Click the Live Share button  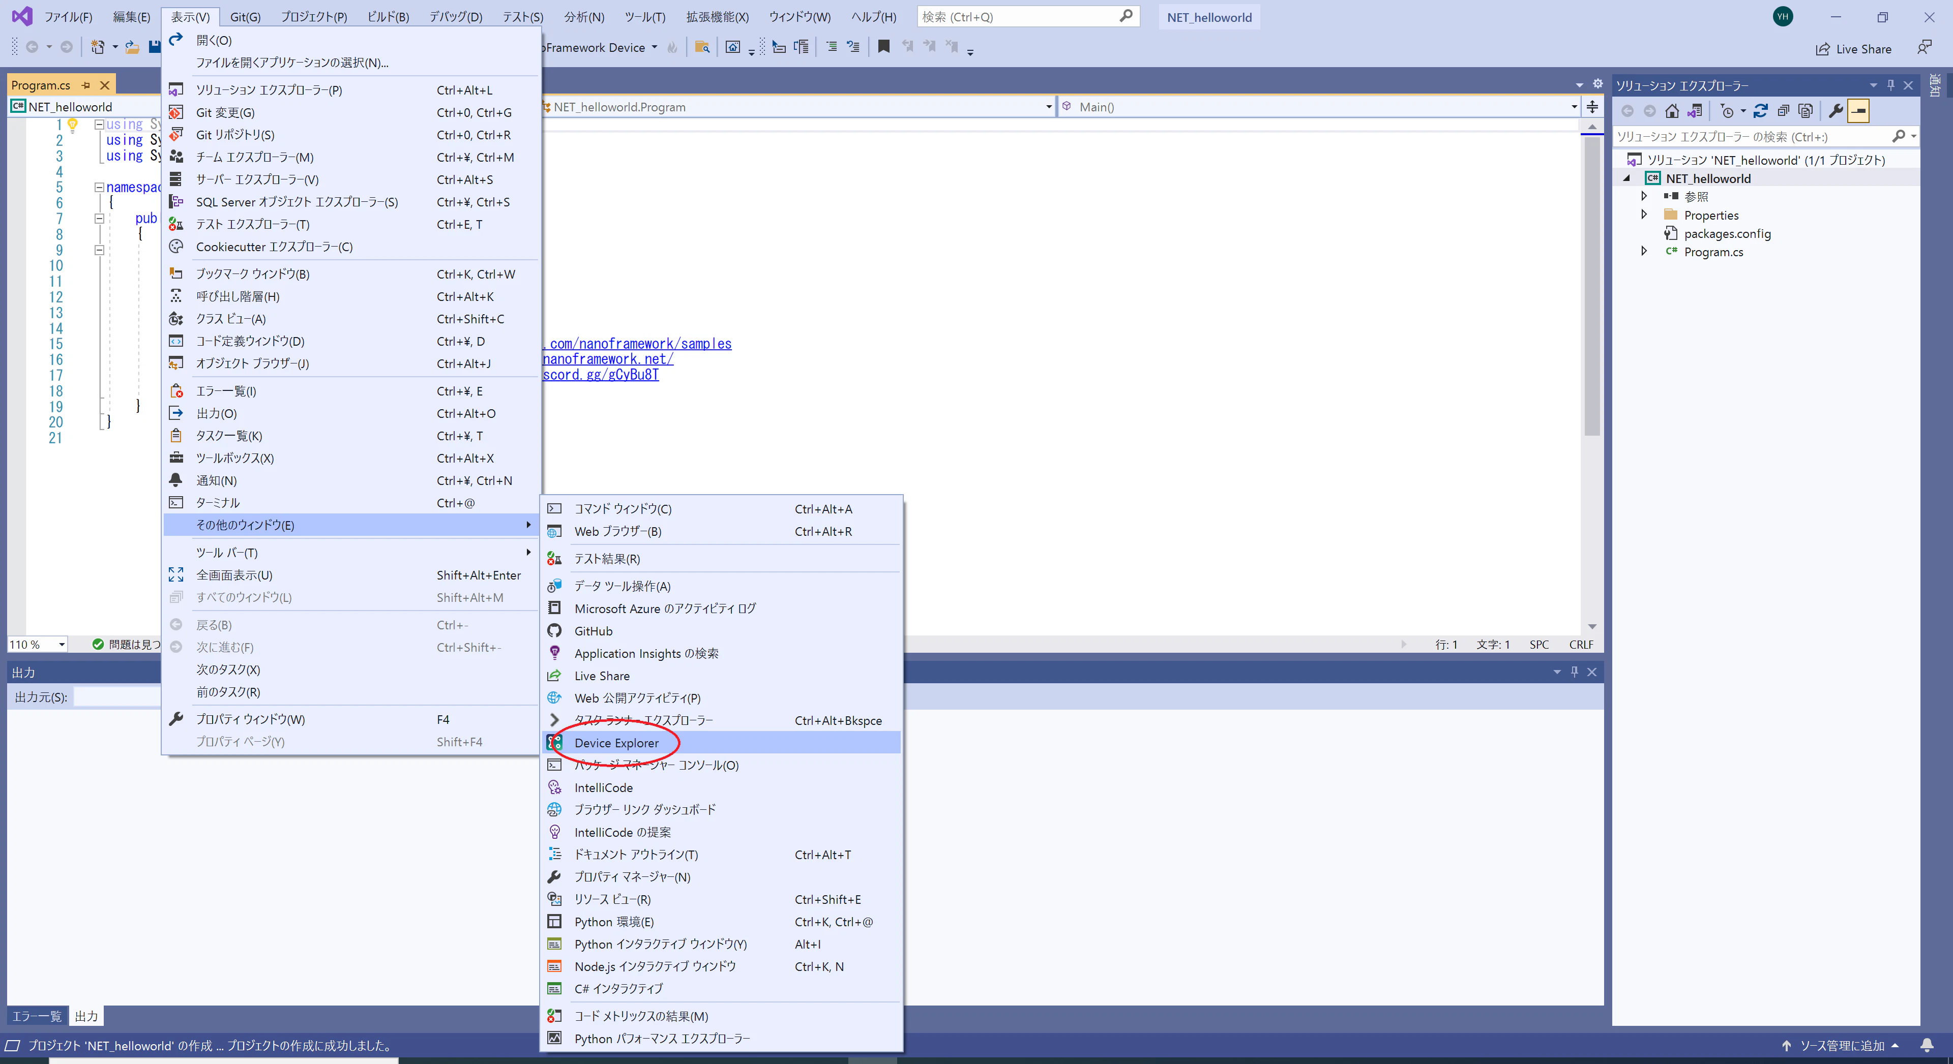(x=1853, y=49)
